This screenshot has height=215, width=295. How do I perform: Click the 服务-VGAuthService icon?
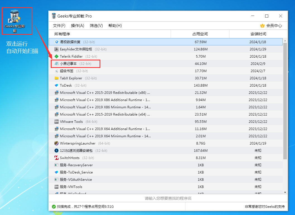pos(56,179)
